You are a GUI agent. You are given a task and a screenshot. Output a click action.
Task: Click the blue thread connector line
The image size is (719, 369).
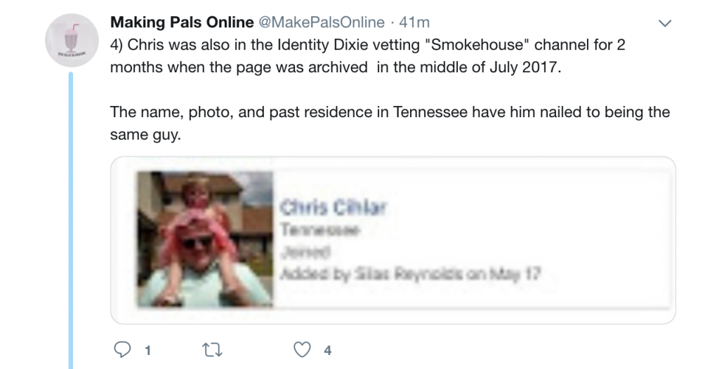(71, 220)
